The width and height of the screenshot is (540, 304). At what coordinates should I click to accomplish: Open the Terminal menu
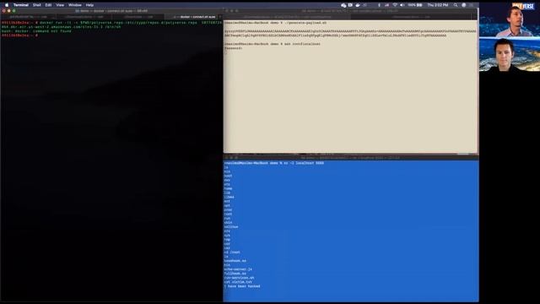[20, 5]
